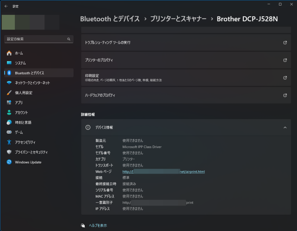
Task: Open ネットワークとインターネット settings
Action: (x=39, y=83)
